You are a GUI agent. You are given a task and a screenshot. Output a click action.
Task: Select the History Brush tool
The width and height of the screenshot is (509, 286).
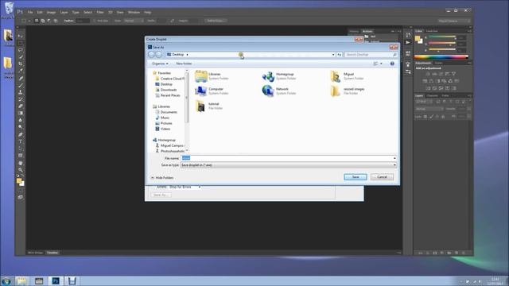pyautogui.click(x=21, y=99)
